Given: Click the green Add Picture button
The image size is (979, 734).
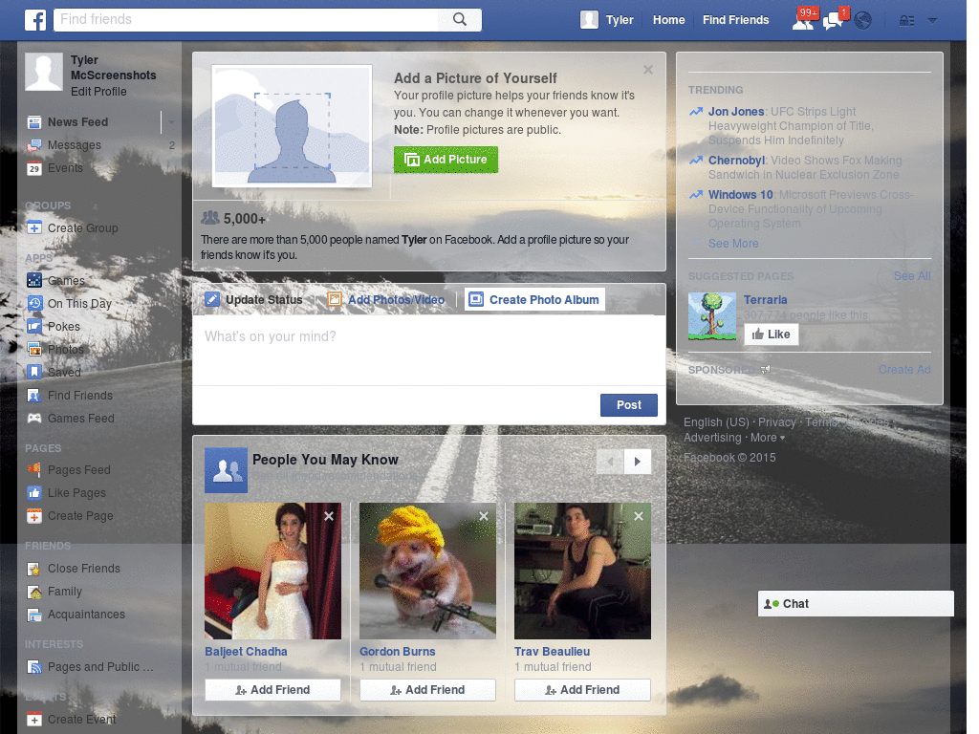Looking at the screenshot, I should (x=446, y=160).
